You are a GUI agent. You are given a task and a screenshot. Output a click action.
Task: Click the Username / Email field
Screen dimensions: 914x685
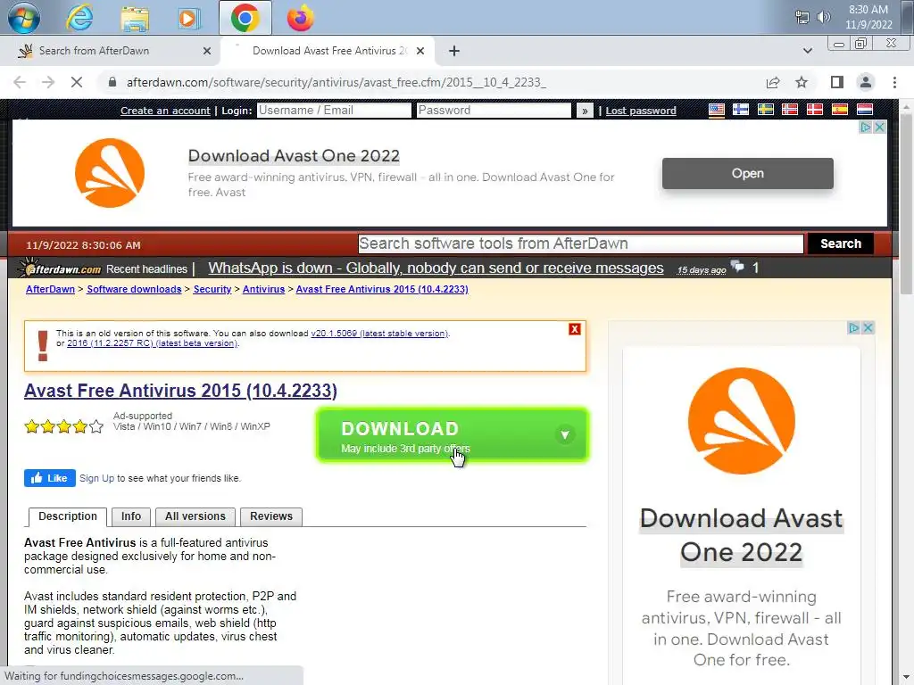(x=334, y=111)
